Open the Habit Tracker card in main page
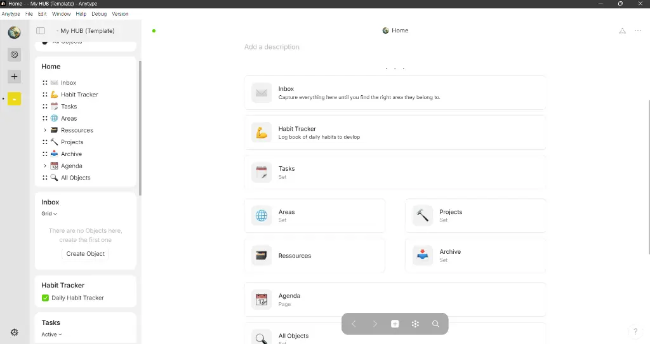Viewport: 650px width, 344px height. [395, 133]
